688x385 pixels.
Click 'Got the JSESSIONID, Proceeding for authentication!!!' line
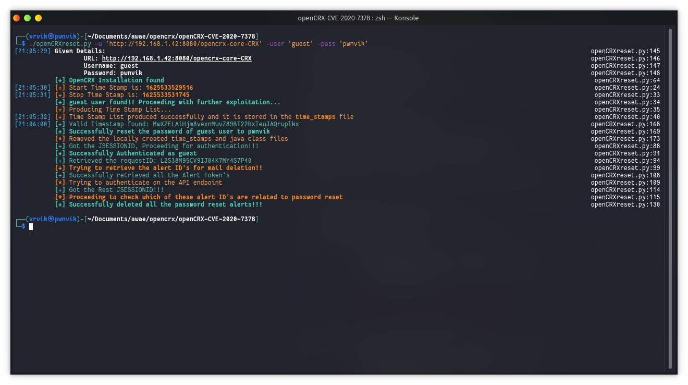tap(157, 146)
